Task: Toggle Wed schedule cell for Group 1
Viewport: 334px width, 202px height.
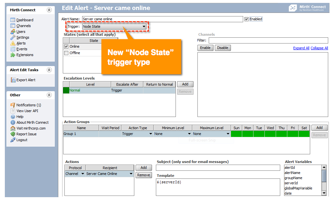Action: pos(270,134)
